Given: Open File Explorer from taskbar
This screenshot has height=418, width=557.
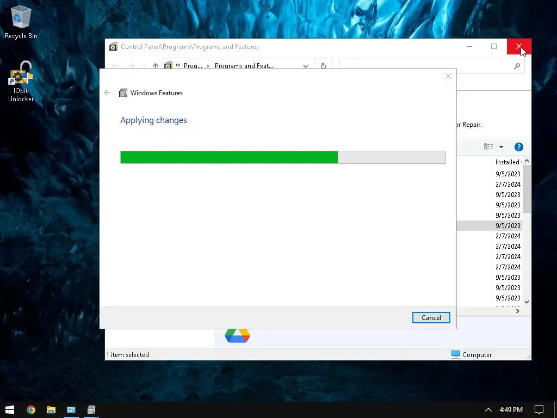Looking at the screenshot, I should point(51,410).
